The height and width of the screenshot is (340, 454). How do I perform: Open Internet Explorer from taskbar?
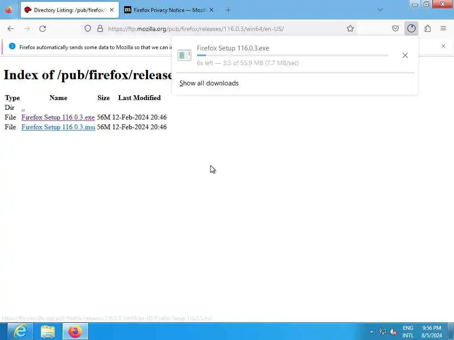pyautogui.click(x=20, y=331)
